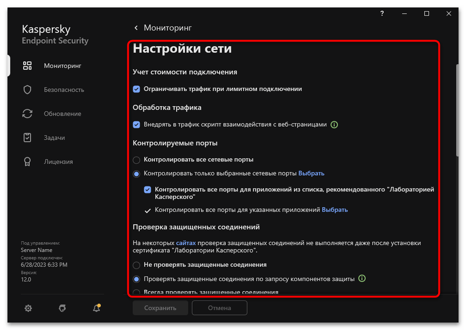Click the Мониторинг breadcrumb title at top

click(x=167, y=28)
